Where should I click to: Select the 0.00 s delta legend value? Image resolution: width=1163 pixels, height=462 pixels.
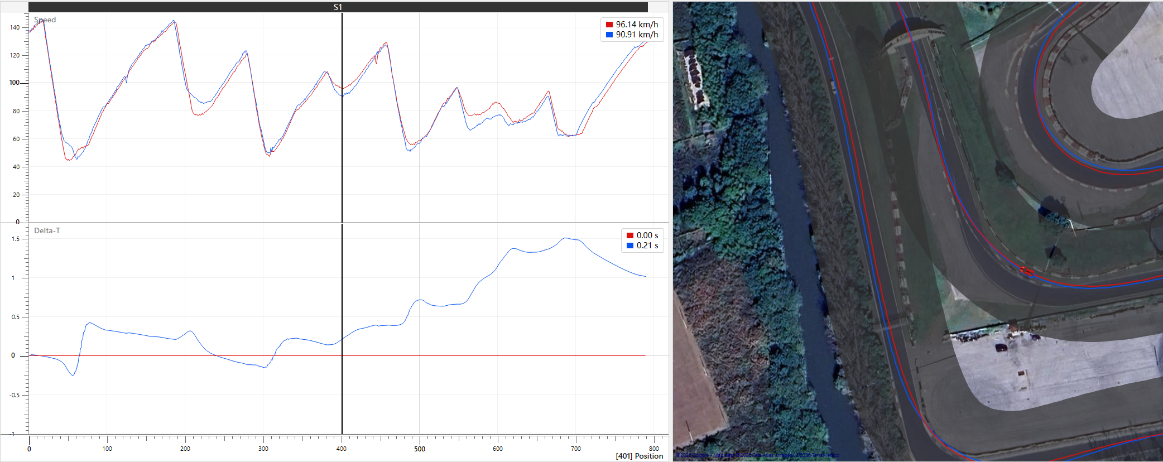click(647, 235)
